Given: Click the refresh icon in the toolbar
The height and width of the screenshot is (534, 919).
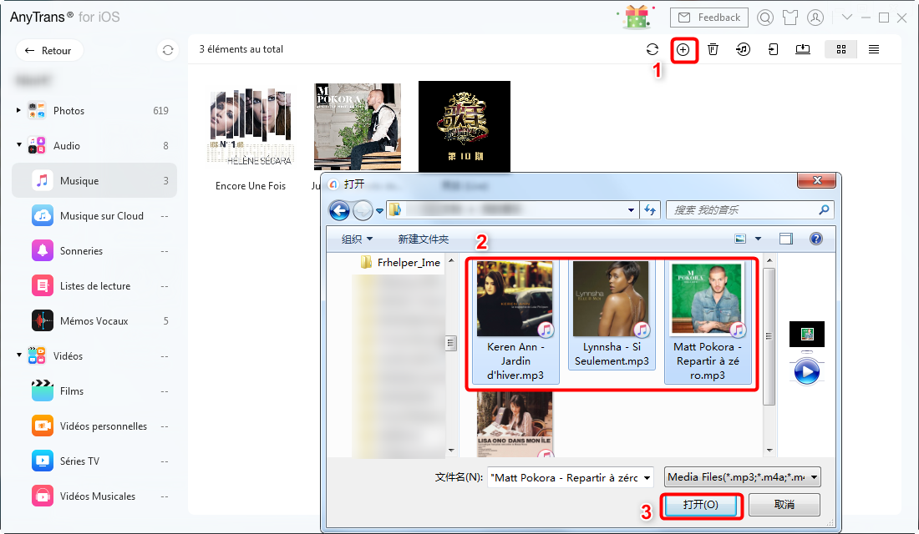Looking at the screenshot, I should click(x=652, y=50).
